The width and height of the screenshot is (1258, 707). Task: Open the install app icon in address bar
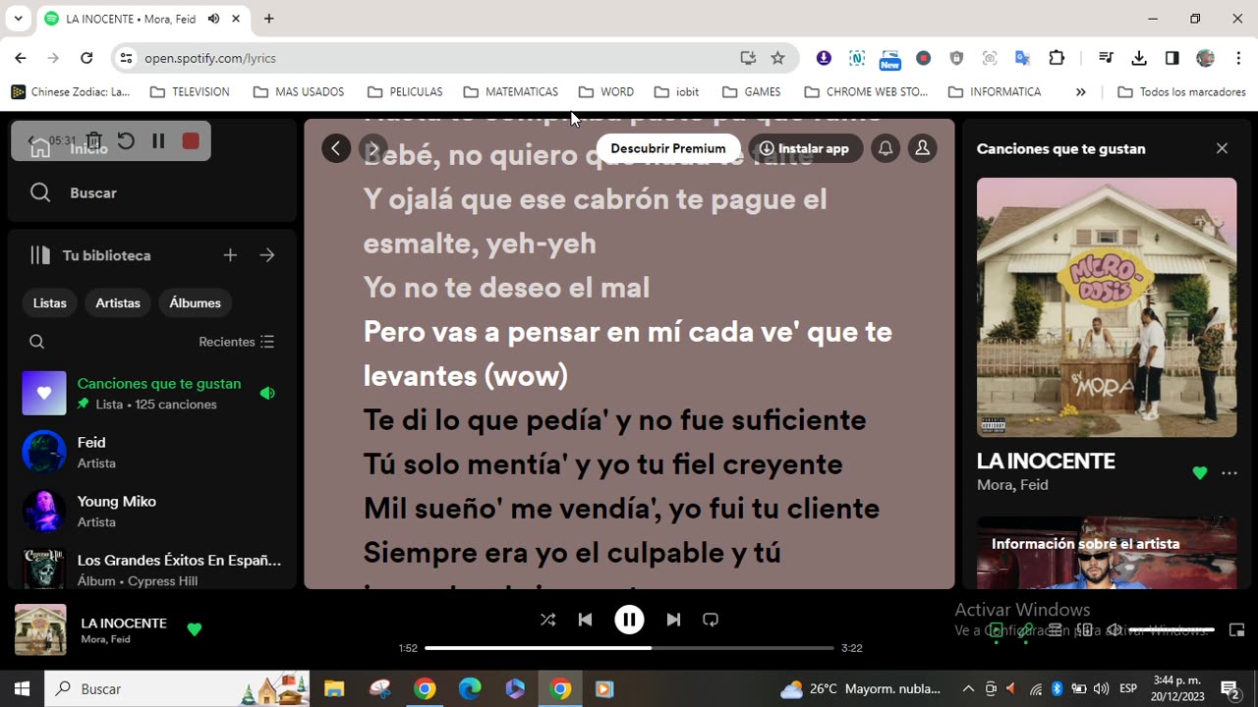pos(748,58)
